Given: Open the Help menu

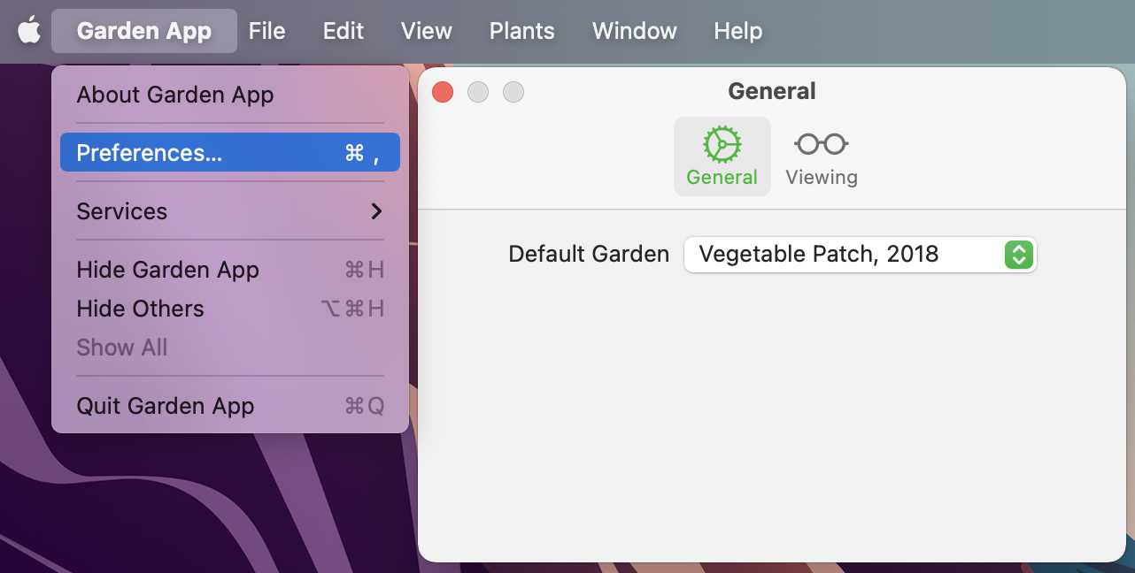Looking at the screenshot, I should pyautogui.click(x=737, y=31).
